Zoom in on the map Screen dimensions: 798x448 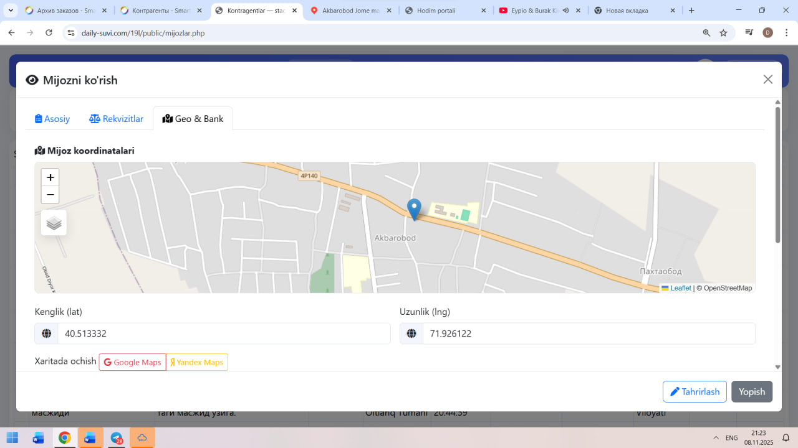point(50,177)
